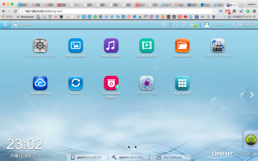The image size is (258, 161).
Task: Open background tasks clock icon
Action: tap(175, 25)
